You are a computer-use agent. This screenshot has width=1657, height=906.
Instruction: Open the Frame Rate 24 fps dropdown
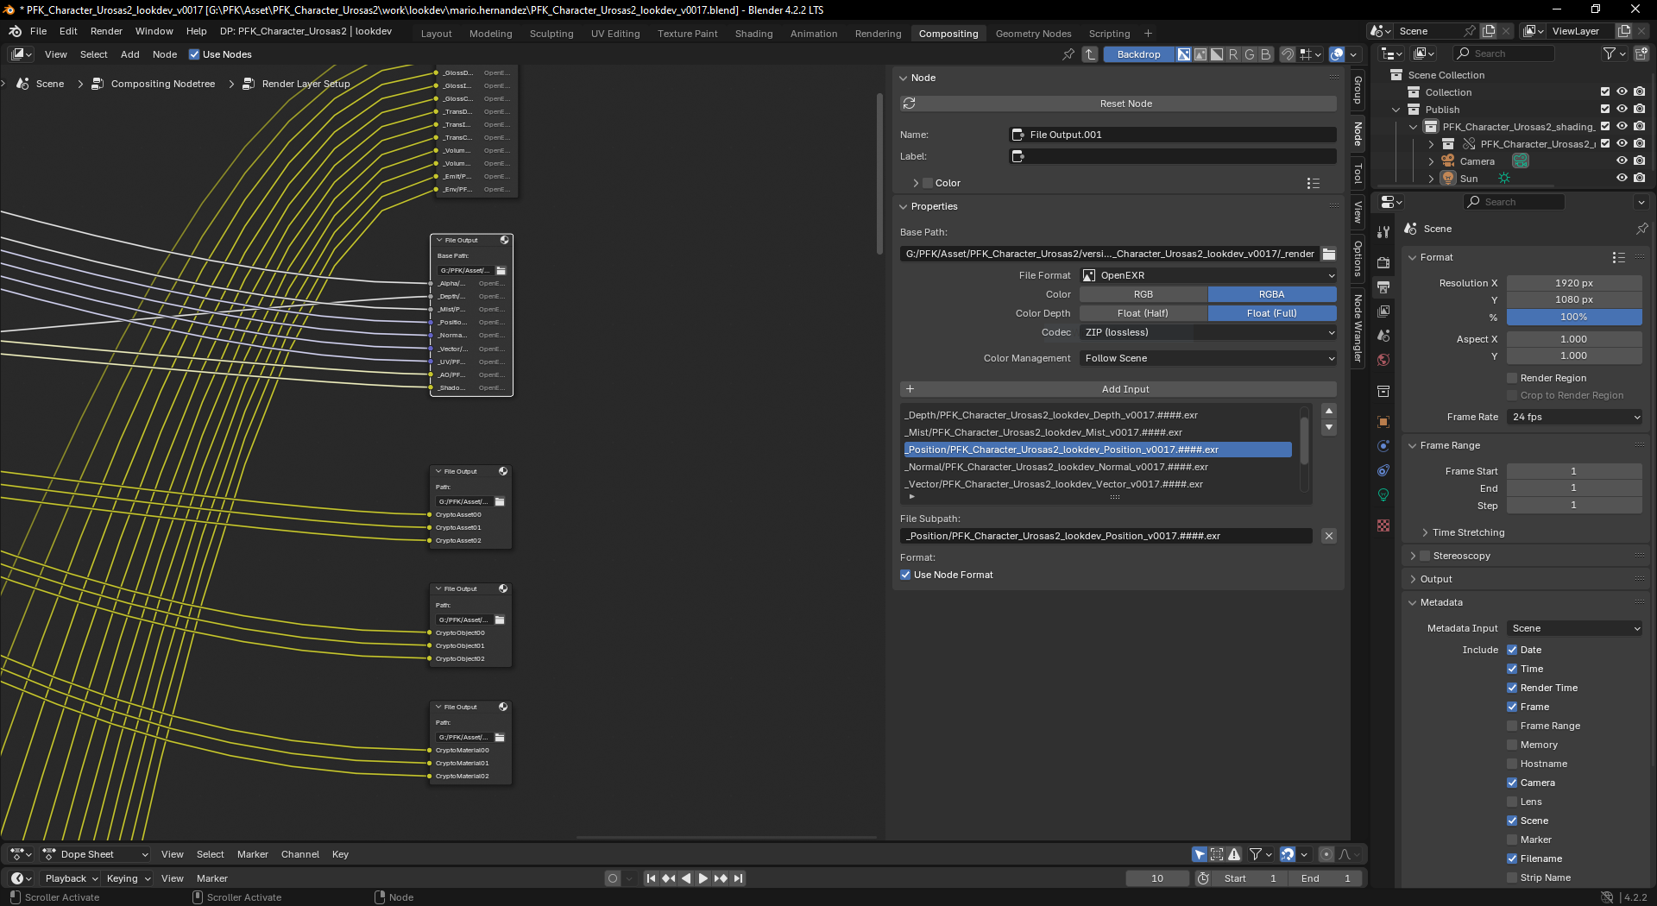[x=1574, y=417]
